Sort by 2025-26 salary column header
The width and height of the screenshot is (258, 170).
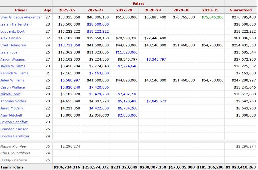pyautogui.click(x=67, y=10)
